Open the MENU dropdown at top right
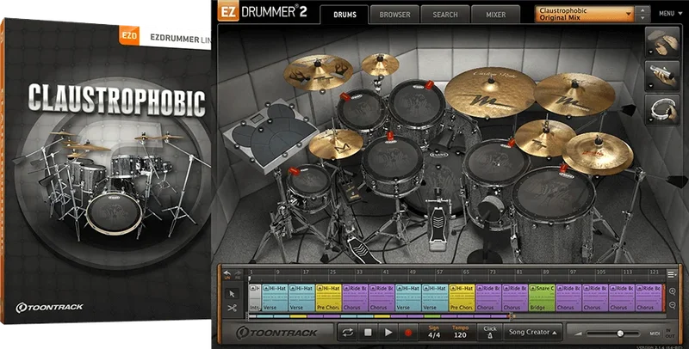 671,14
